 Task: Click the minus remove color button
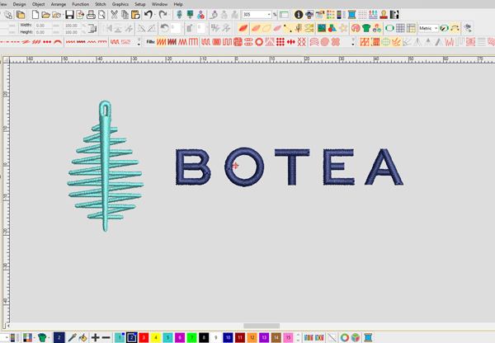(x=106, y=337)
